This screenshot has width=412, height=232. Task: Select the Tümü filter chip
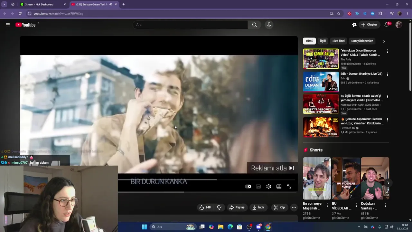click(309, 41)
